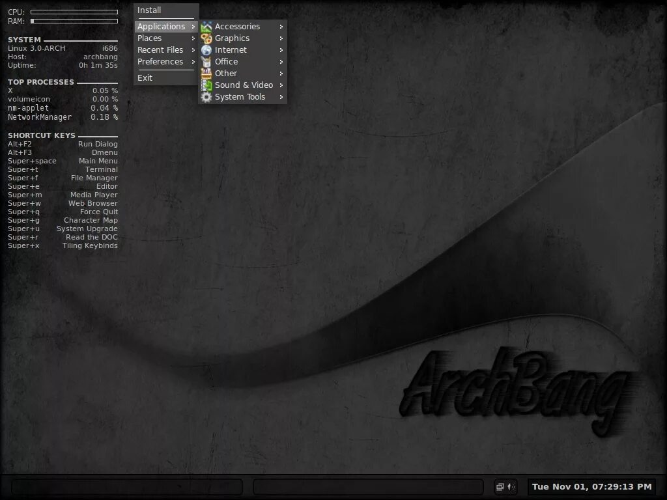Click the Office category icon
The height and width of the screenshot is (500, 667).
(206, 62)
